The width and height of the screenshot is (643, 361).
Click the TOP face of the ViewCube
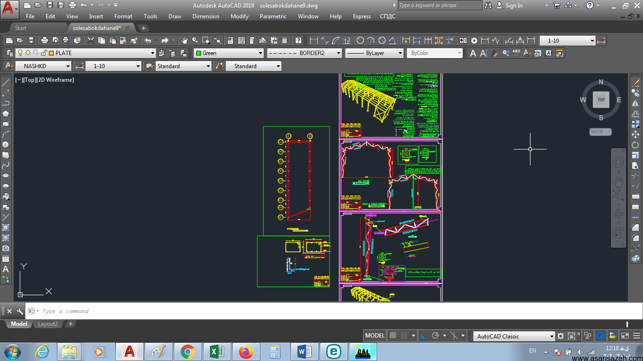click(601, 100)
